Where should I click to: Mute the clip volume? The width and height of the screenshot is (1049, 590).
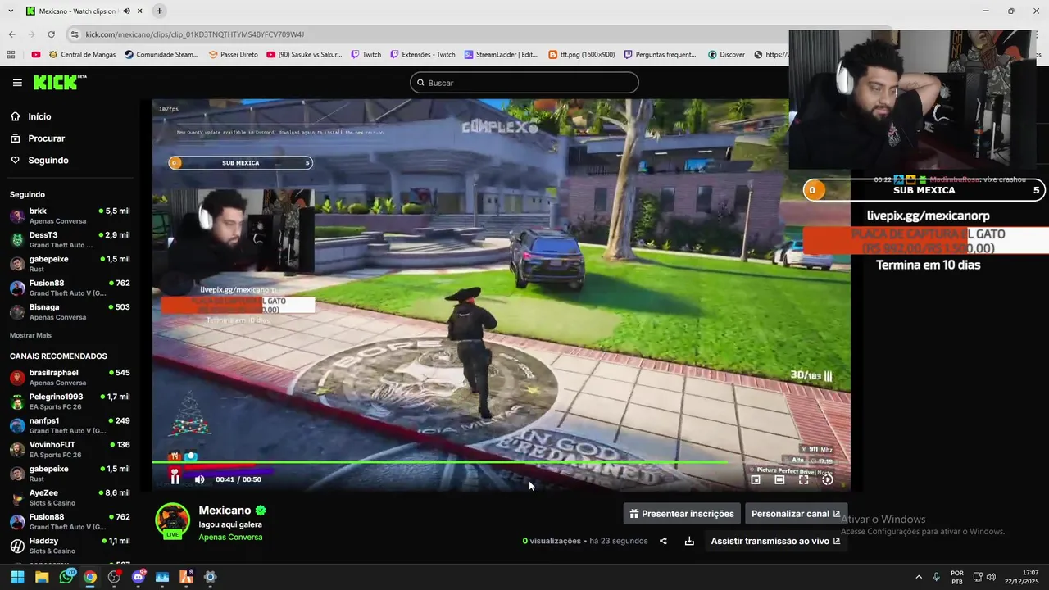tap(199, 479)
